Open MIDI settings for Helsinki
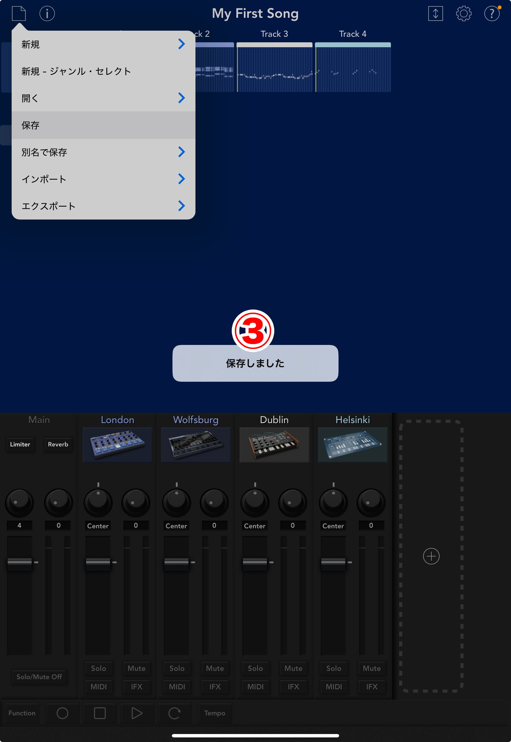 (334, 687)
